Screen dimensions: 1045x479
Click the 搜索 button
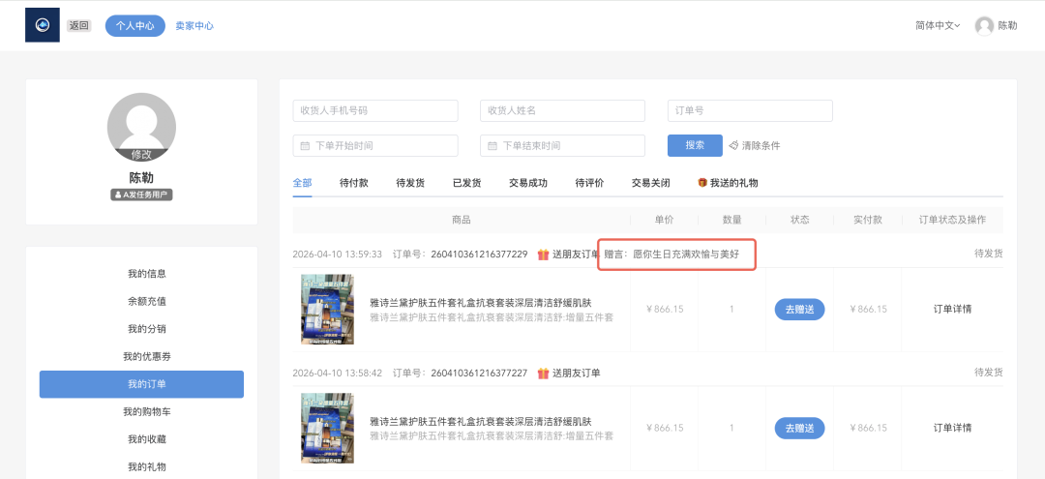(x=695, y=145)
